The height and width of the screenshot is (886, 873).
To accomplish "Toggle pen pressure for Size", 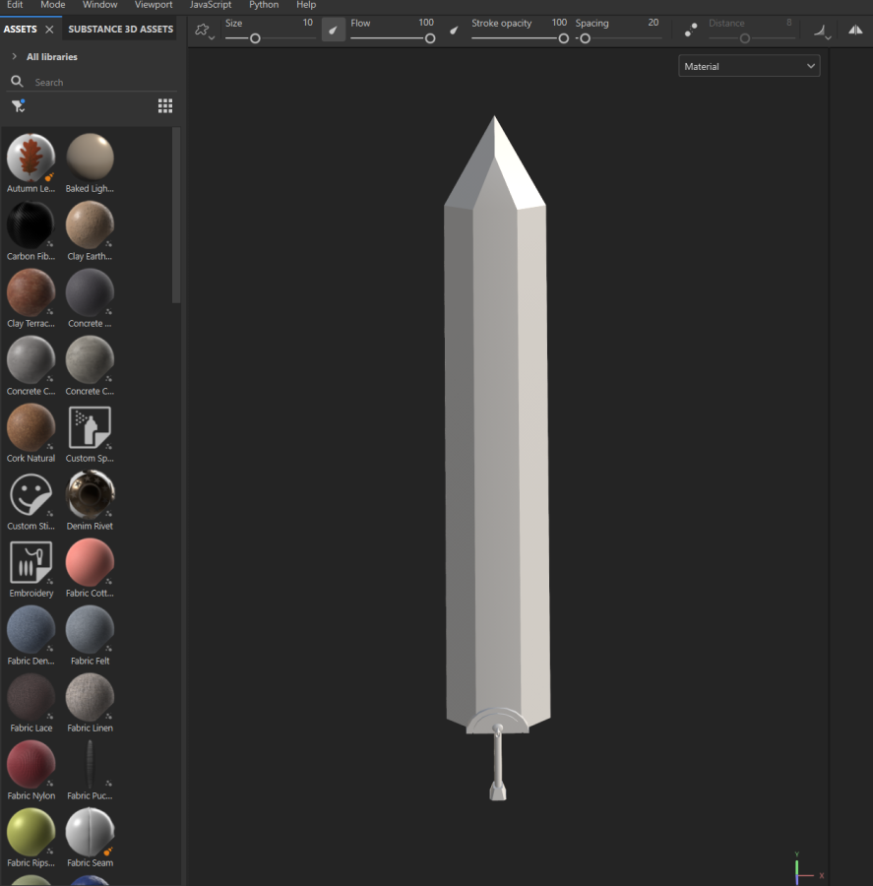I will [x=333, y=30].
